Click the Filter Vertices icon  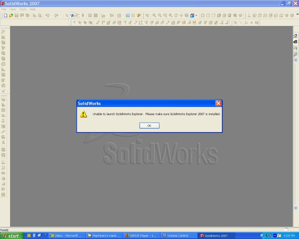[97, 23]
